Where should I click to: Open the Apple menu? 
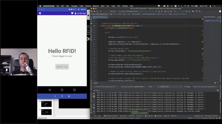pos(40,6)
